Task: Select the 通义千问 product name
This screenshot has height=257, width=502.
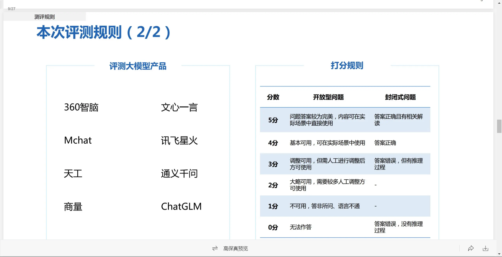Action: click(x=179, y=174)
